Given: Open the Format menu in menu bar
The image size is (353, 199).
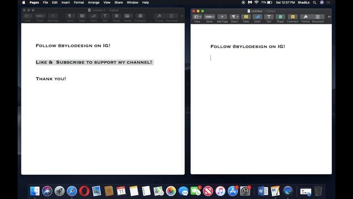Looking at the screenshot, I should click(79, 2).
